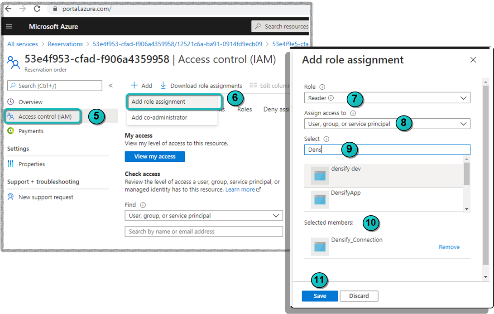Switch to the Deny assignments tab
Viewport: 494px width, 314px height.
pos(276,109)
